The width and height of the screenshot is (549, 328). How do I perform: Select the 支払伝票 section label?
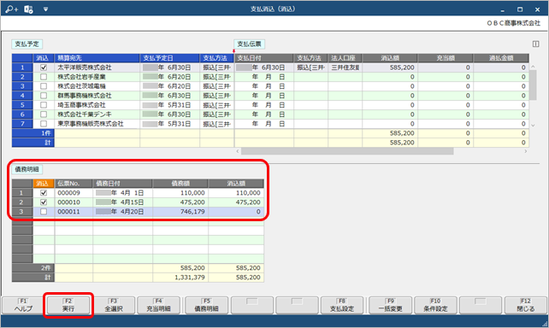point(250,44)
